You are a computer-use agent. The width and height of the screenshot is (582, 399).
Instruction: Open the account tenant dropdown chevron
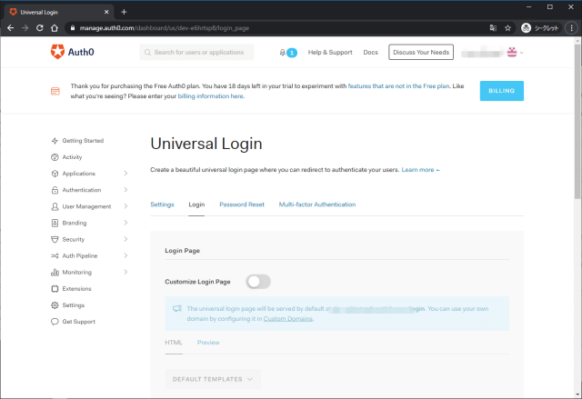(x=521, y=53)
